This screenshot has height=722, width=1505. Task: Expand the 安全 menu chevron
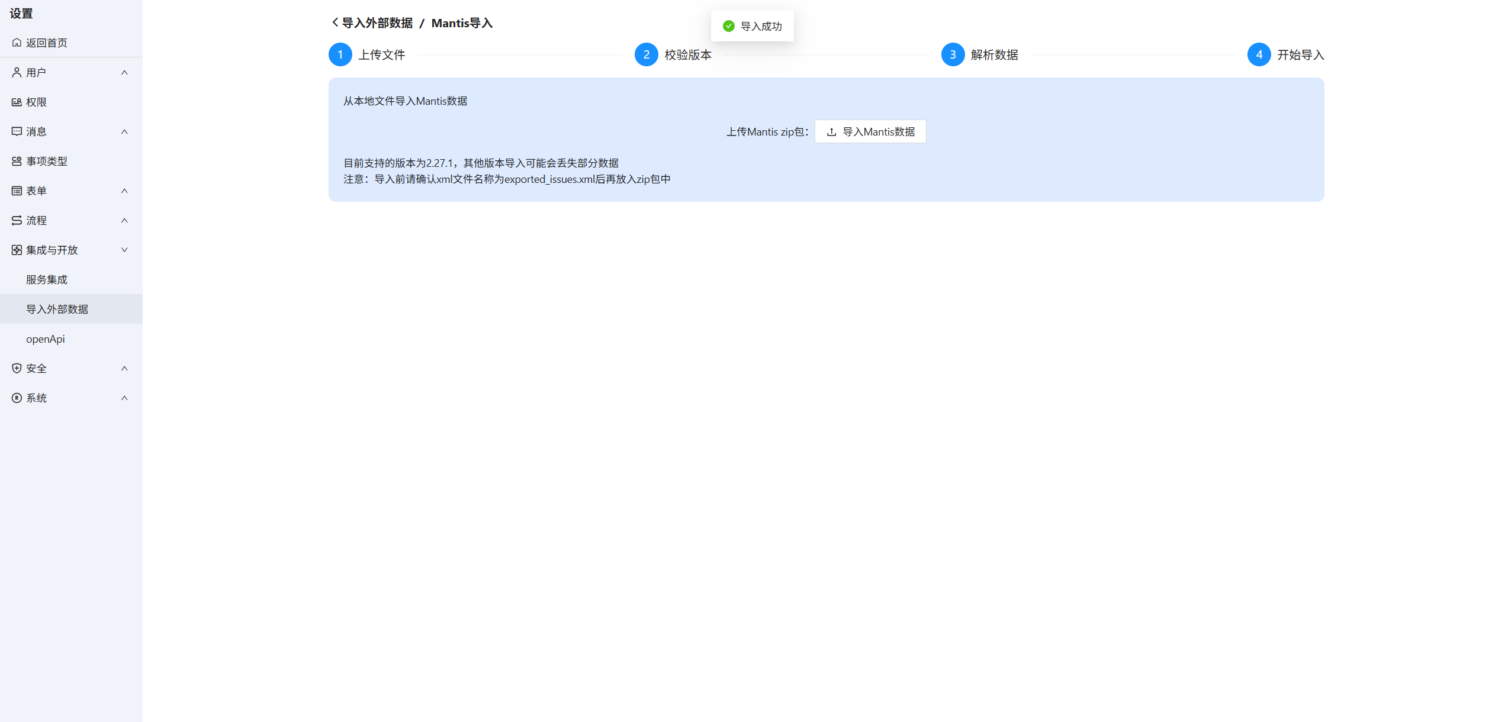tap(124, 368)
